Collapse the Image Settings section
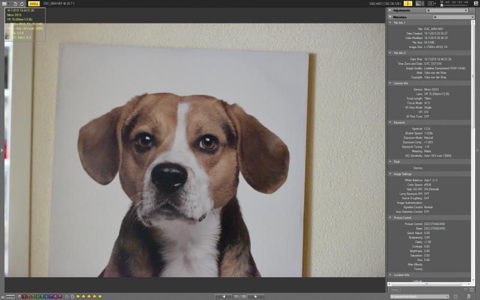The image size is (480, 300). click(x=390, y=174)
